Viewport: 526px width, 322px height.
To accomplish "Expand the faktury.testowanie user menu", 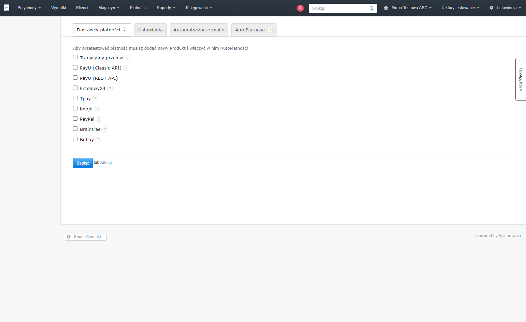I will pos(461,8).
